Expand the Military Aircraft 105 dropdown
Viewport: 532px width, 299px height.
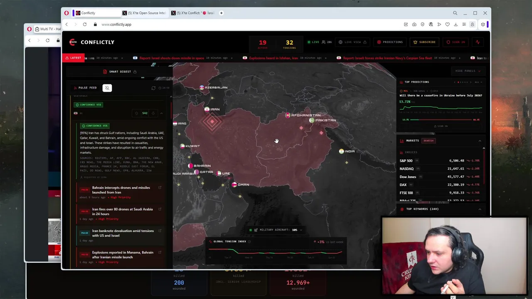pyautogui.click(x=300, y=230)
